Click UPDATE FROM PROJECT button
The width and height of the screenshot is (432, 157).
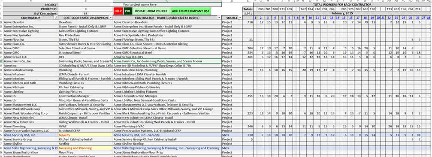pyautogui.click(x=151, y=11)
